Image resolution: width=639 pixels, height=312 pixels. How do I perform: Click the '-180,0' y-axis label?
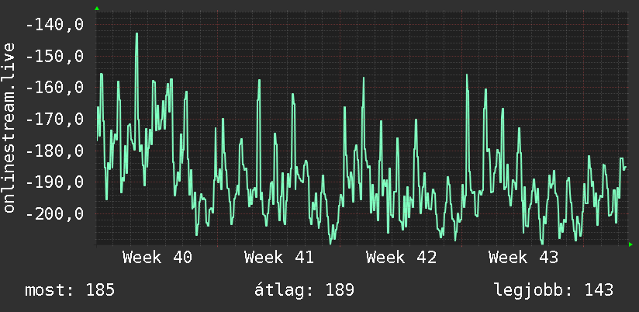[x=54, y=151]
